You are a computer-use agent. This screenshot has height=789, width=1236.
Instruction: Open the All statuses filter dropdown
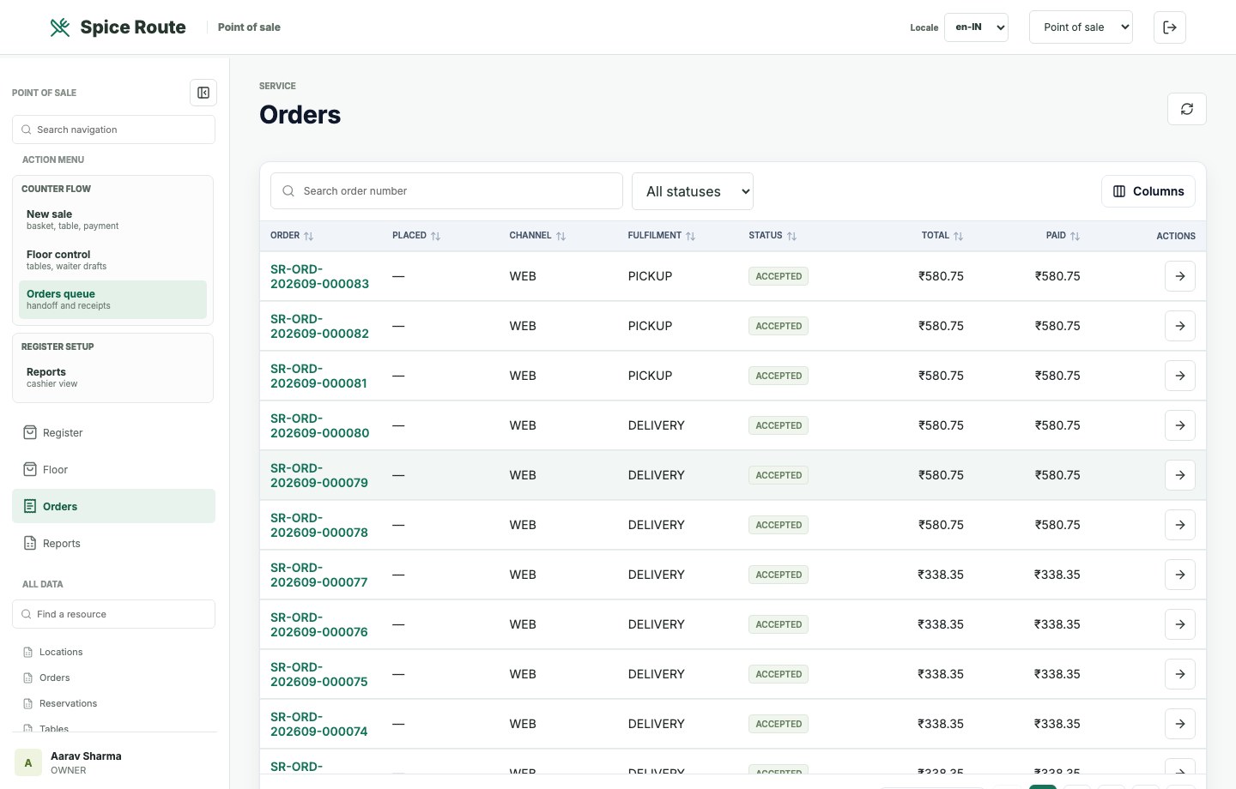click(x=693, y=191)
